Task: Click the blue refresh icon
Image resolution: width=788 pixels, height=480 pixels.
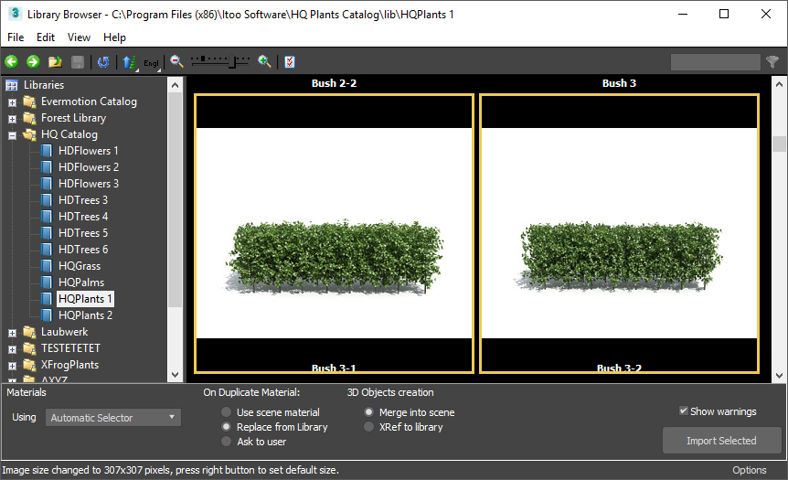Action: point(103,62)
